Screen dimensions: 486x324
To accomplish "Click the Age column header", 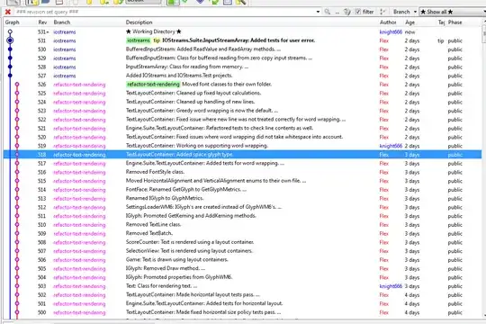I will click(409, 22).
